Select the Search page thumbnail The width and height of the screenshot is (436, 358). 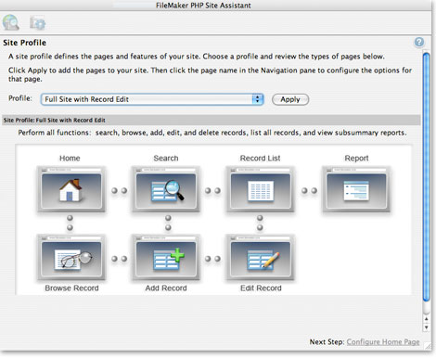pos(166,189)
